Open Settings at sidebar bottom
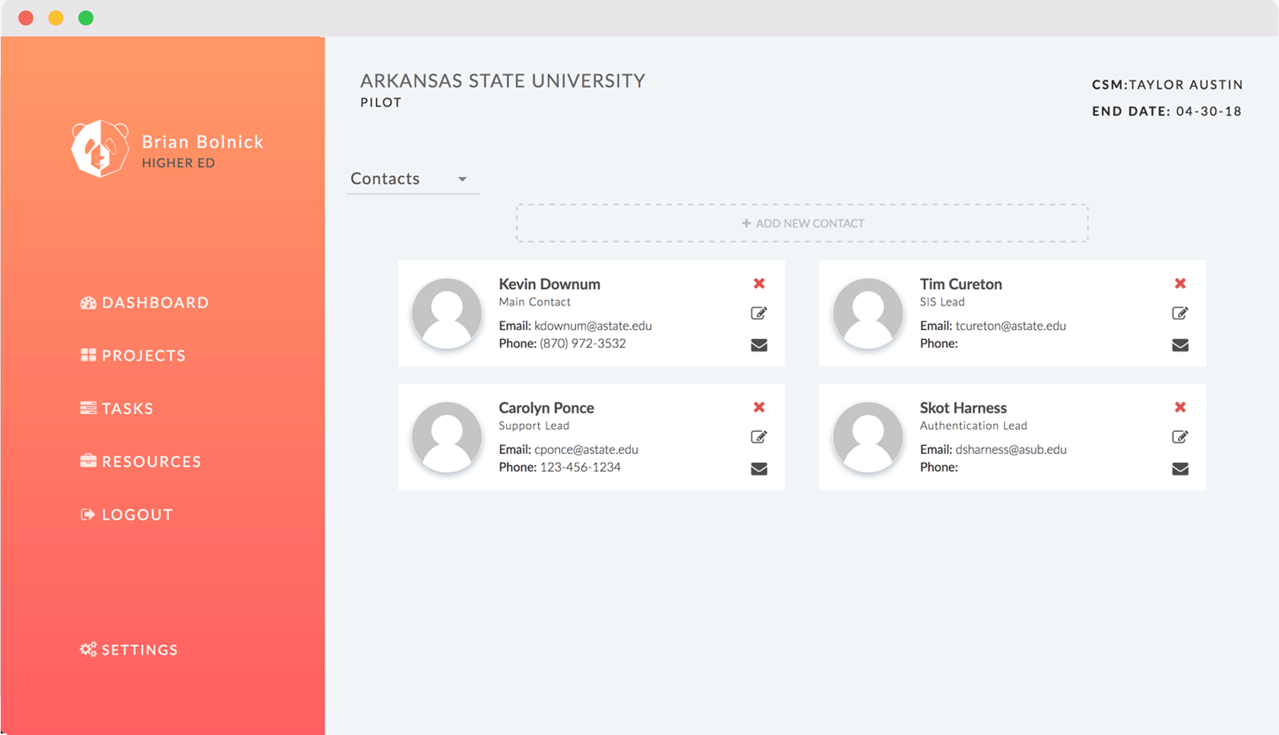The image size is (1279, 735). pyautogui.click(x=129, y=650)
